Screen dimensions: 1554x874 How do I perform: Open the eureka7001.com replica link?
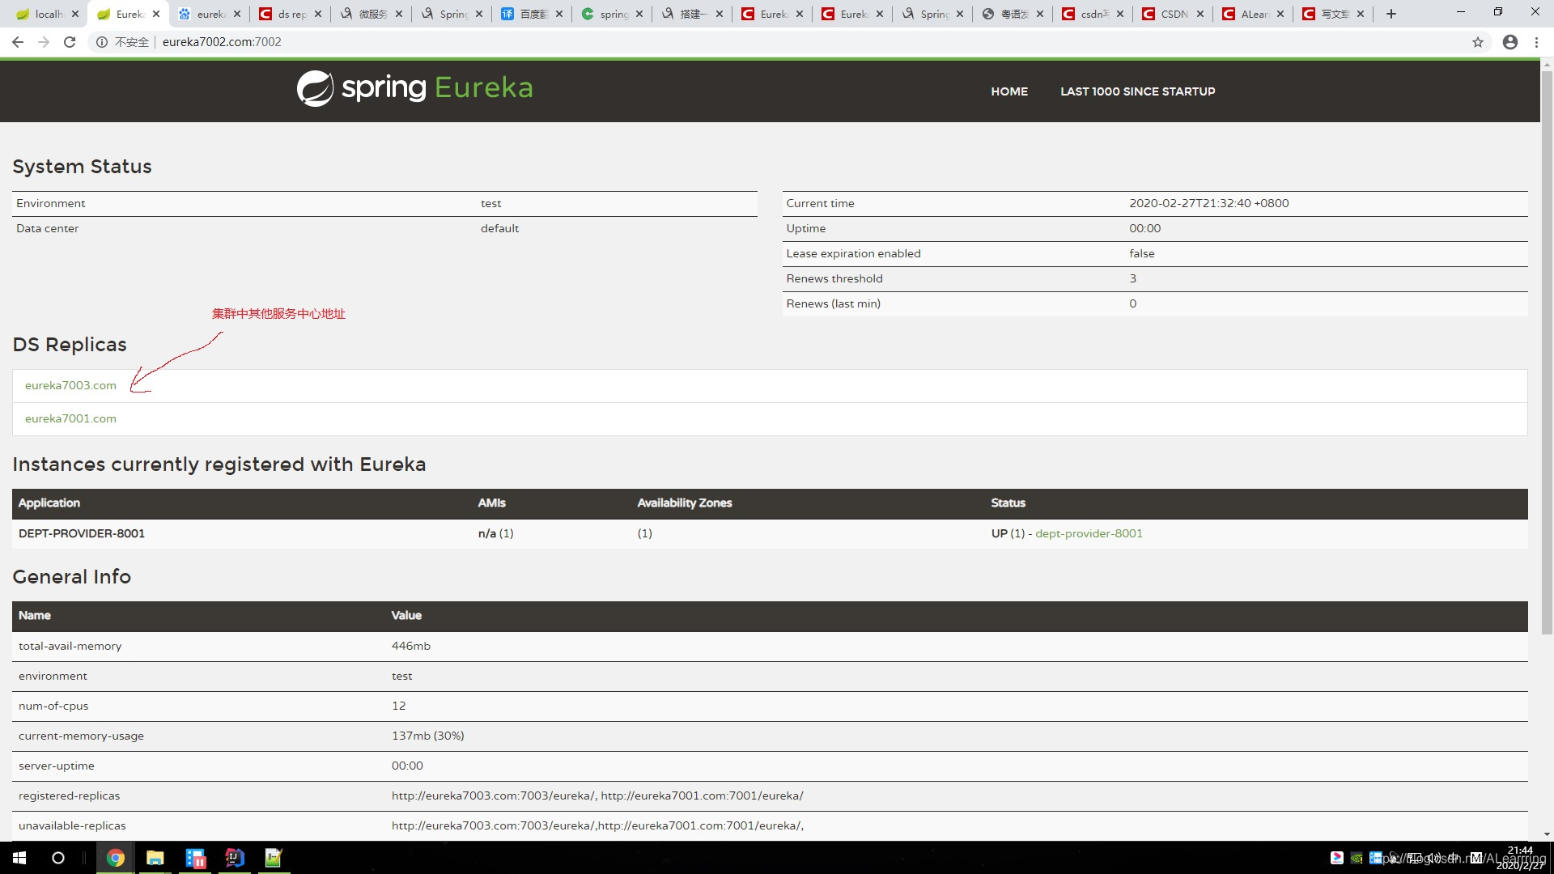click(x=70, y=419)
